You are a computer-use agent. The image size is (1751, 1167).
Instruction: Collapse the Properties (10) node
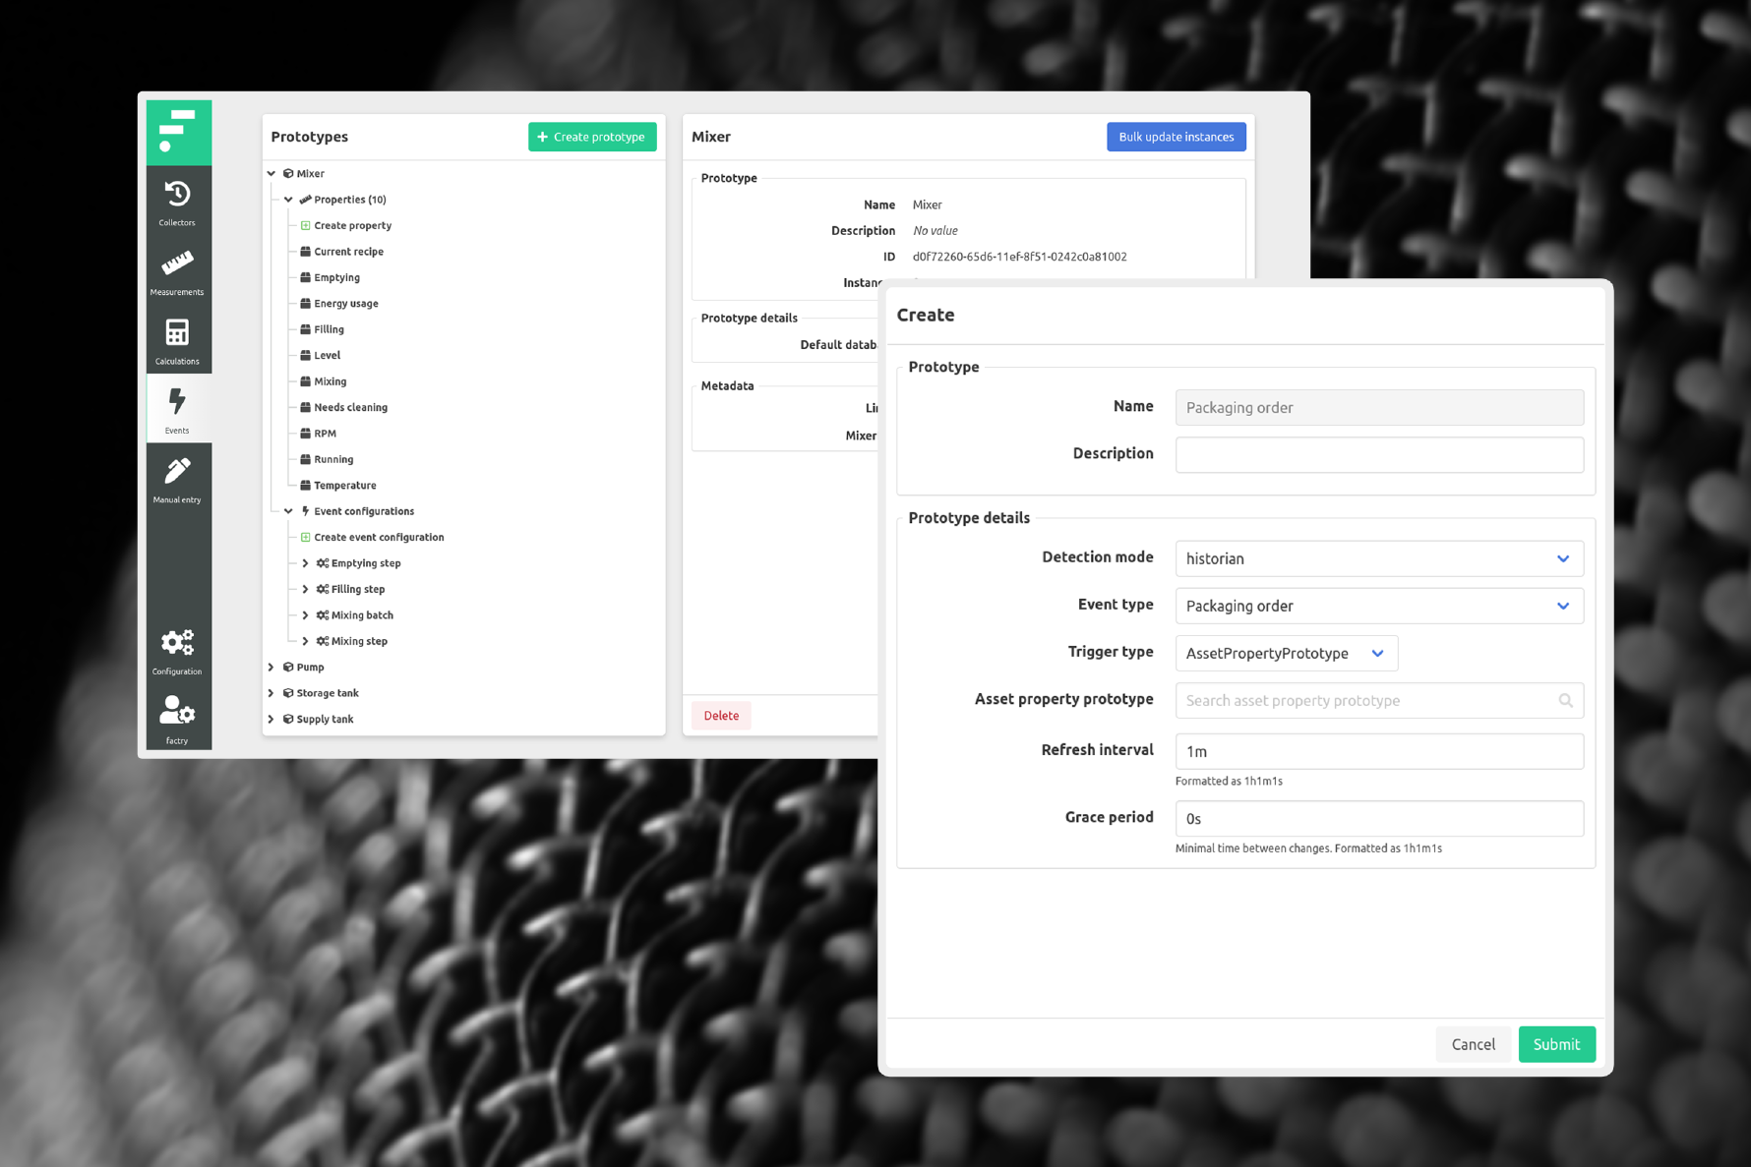(x=288, y=200)
